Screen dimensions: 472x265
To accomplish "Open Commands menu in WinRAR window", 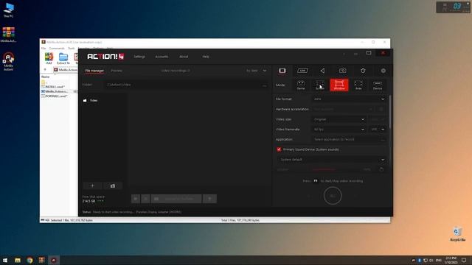I will coord(57,48).
